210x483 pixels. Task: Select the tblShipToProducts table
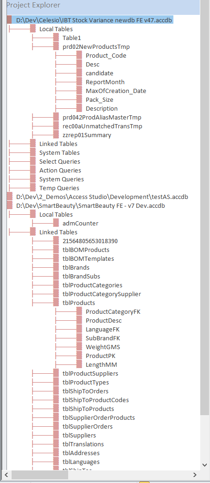(x=89, y=409)
